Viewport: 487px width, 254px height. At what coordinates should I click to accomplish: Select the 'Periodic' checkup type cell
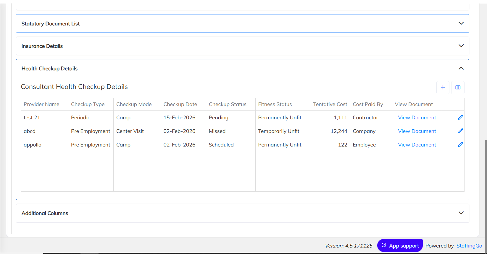[91, 118]
